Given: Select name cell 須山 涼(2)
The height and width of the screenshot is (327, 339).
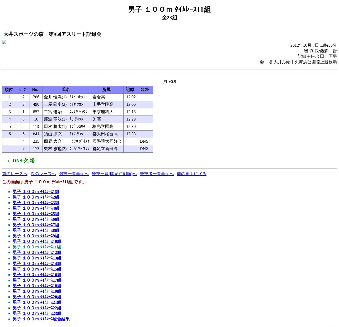Looking at the screenshot, I should pyautogui.click(x=55, y=134).
